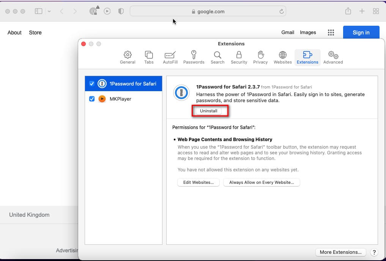Image resolution: width=386 pixels, height=261 pixels.
Task: Open the MKPlayer toolbar play icon
Action: click(107, 11)
